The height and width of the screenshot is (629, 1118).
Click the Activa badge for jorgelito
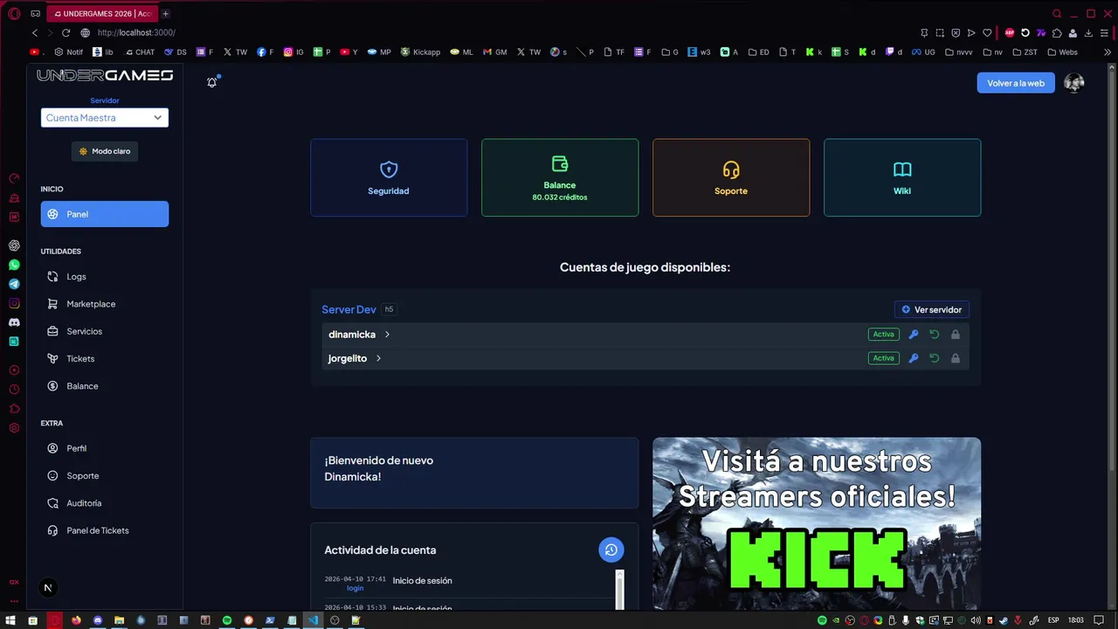click(x=884, y=358)
